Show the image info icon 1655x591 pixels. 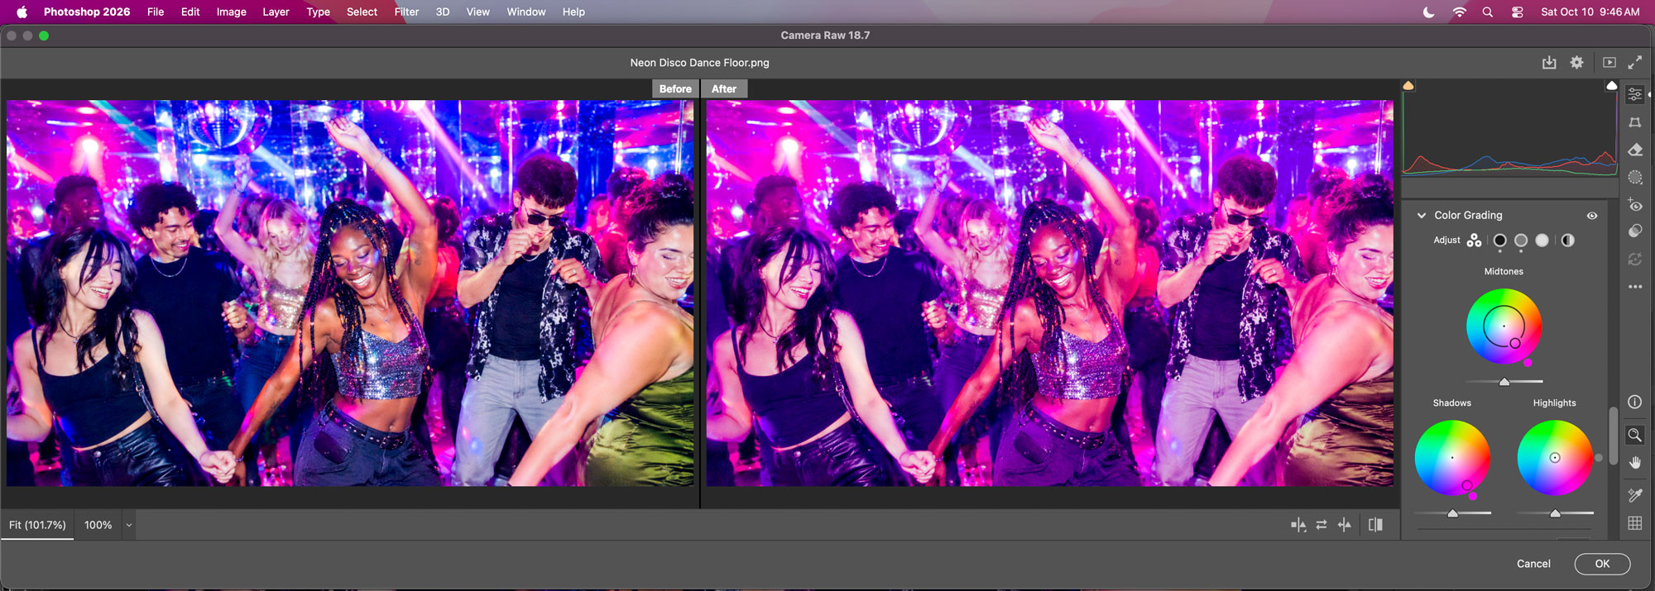pos(1635,402)
